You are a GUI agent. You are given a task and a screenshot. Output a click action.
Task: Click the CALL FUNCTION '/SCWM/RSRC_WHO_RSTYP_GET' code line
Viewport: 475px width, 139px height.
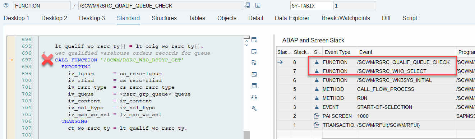[x=119, y=60]
